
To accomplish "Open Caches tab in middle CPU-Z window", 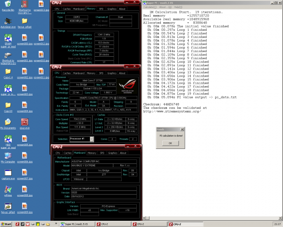I will click(x=66, y=73).
